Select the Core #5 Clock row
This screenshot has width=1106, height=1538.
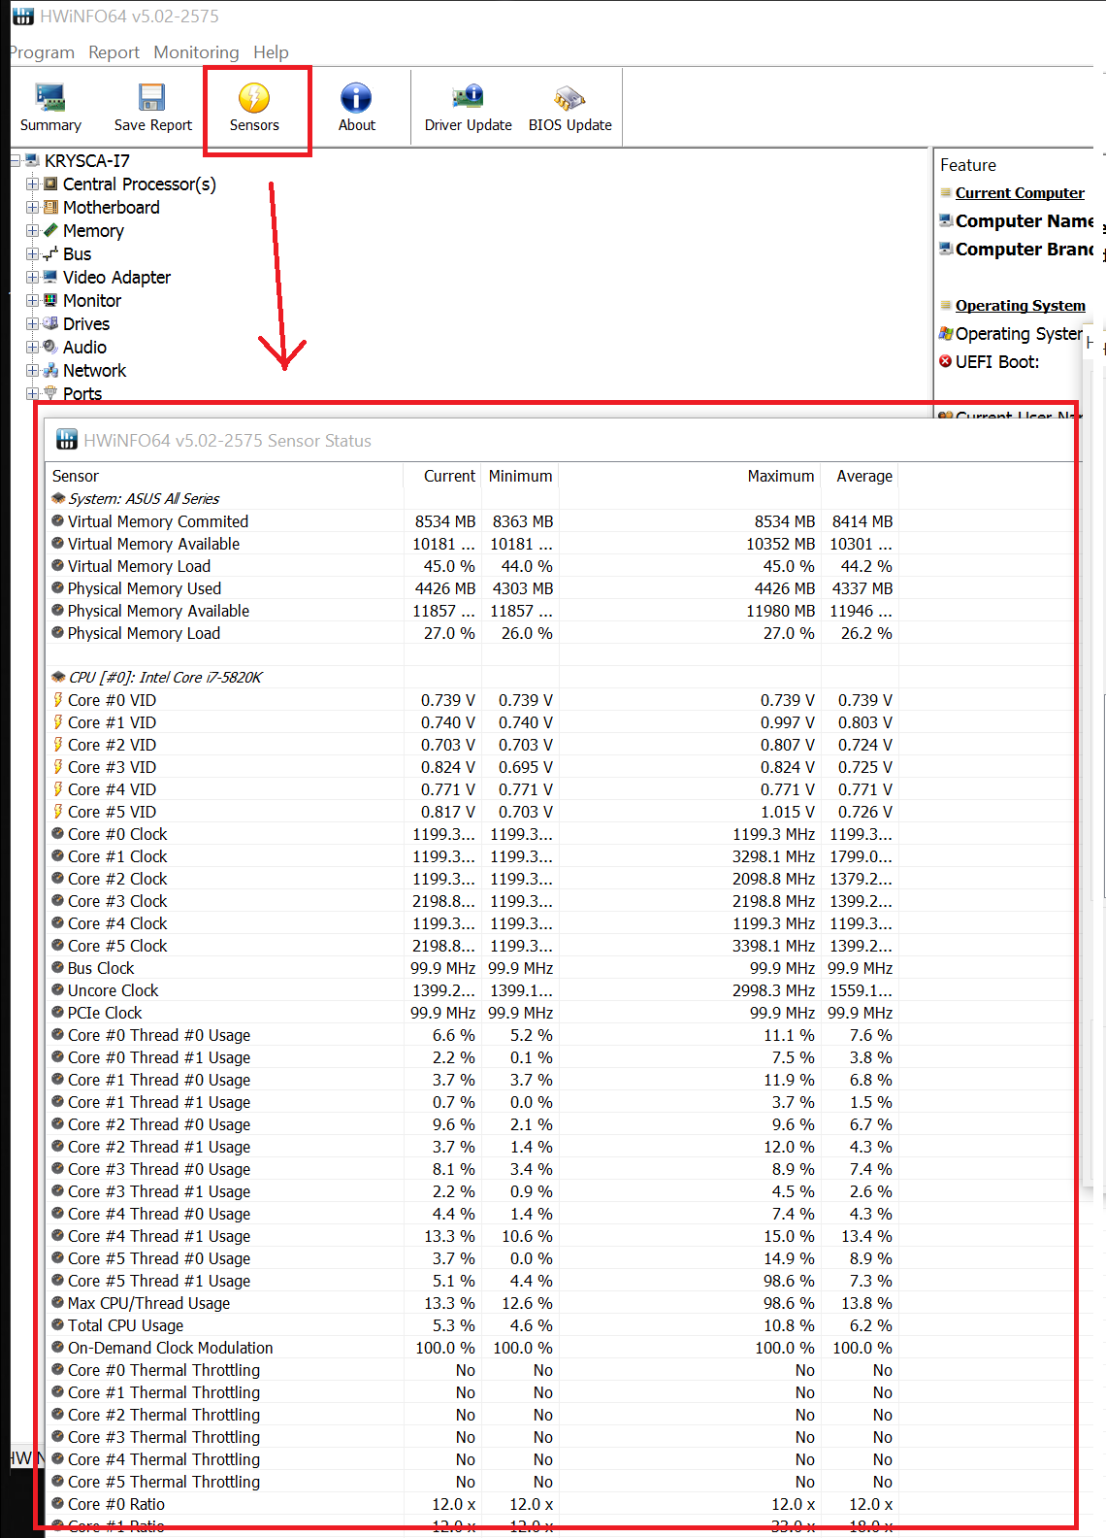point(472,946)
